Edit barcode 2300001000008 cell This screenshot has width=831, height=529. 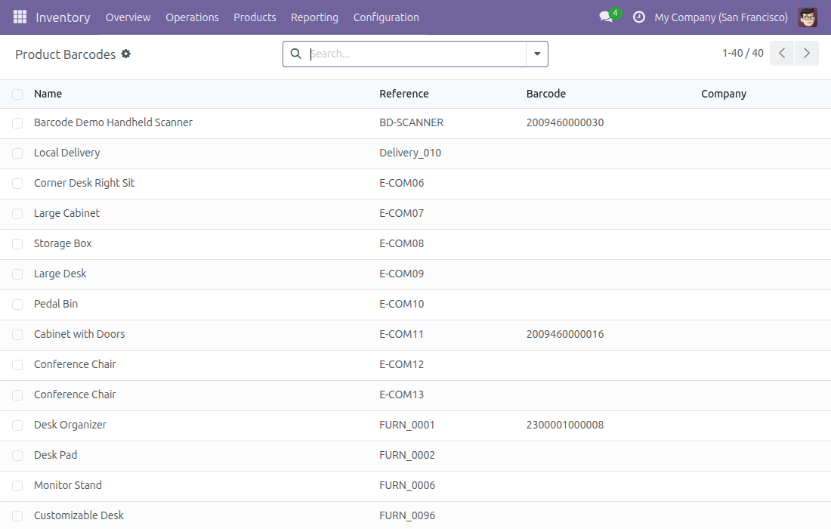click(x=565, y=425)
